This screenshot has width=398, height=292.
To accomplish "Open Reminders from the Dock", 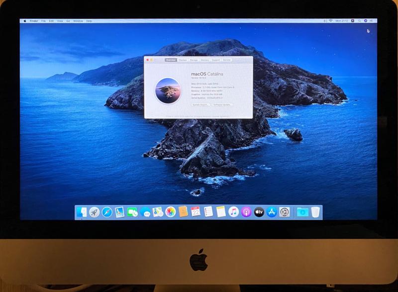I will [x=208, y=212].
